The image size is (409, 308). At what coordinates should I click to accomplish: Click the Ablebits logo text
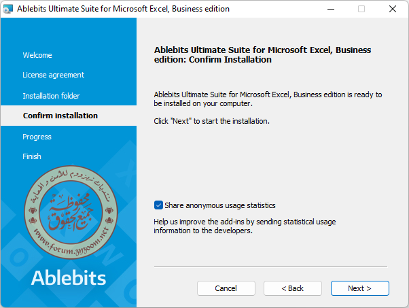[69, 277]
